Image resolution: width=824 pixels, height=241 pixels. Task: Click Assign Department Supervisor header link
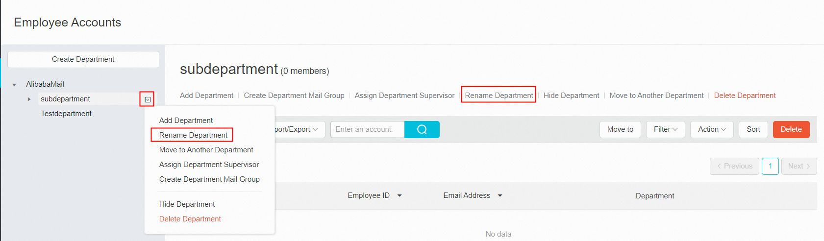click(x=404, y=96)
